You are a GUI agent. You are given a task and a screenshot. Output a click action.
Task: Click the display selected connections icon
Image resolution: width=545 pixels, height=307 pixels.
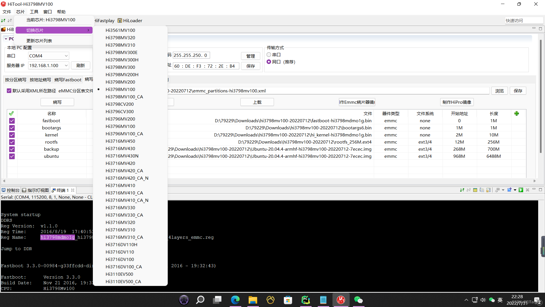[x=497, y=190]
